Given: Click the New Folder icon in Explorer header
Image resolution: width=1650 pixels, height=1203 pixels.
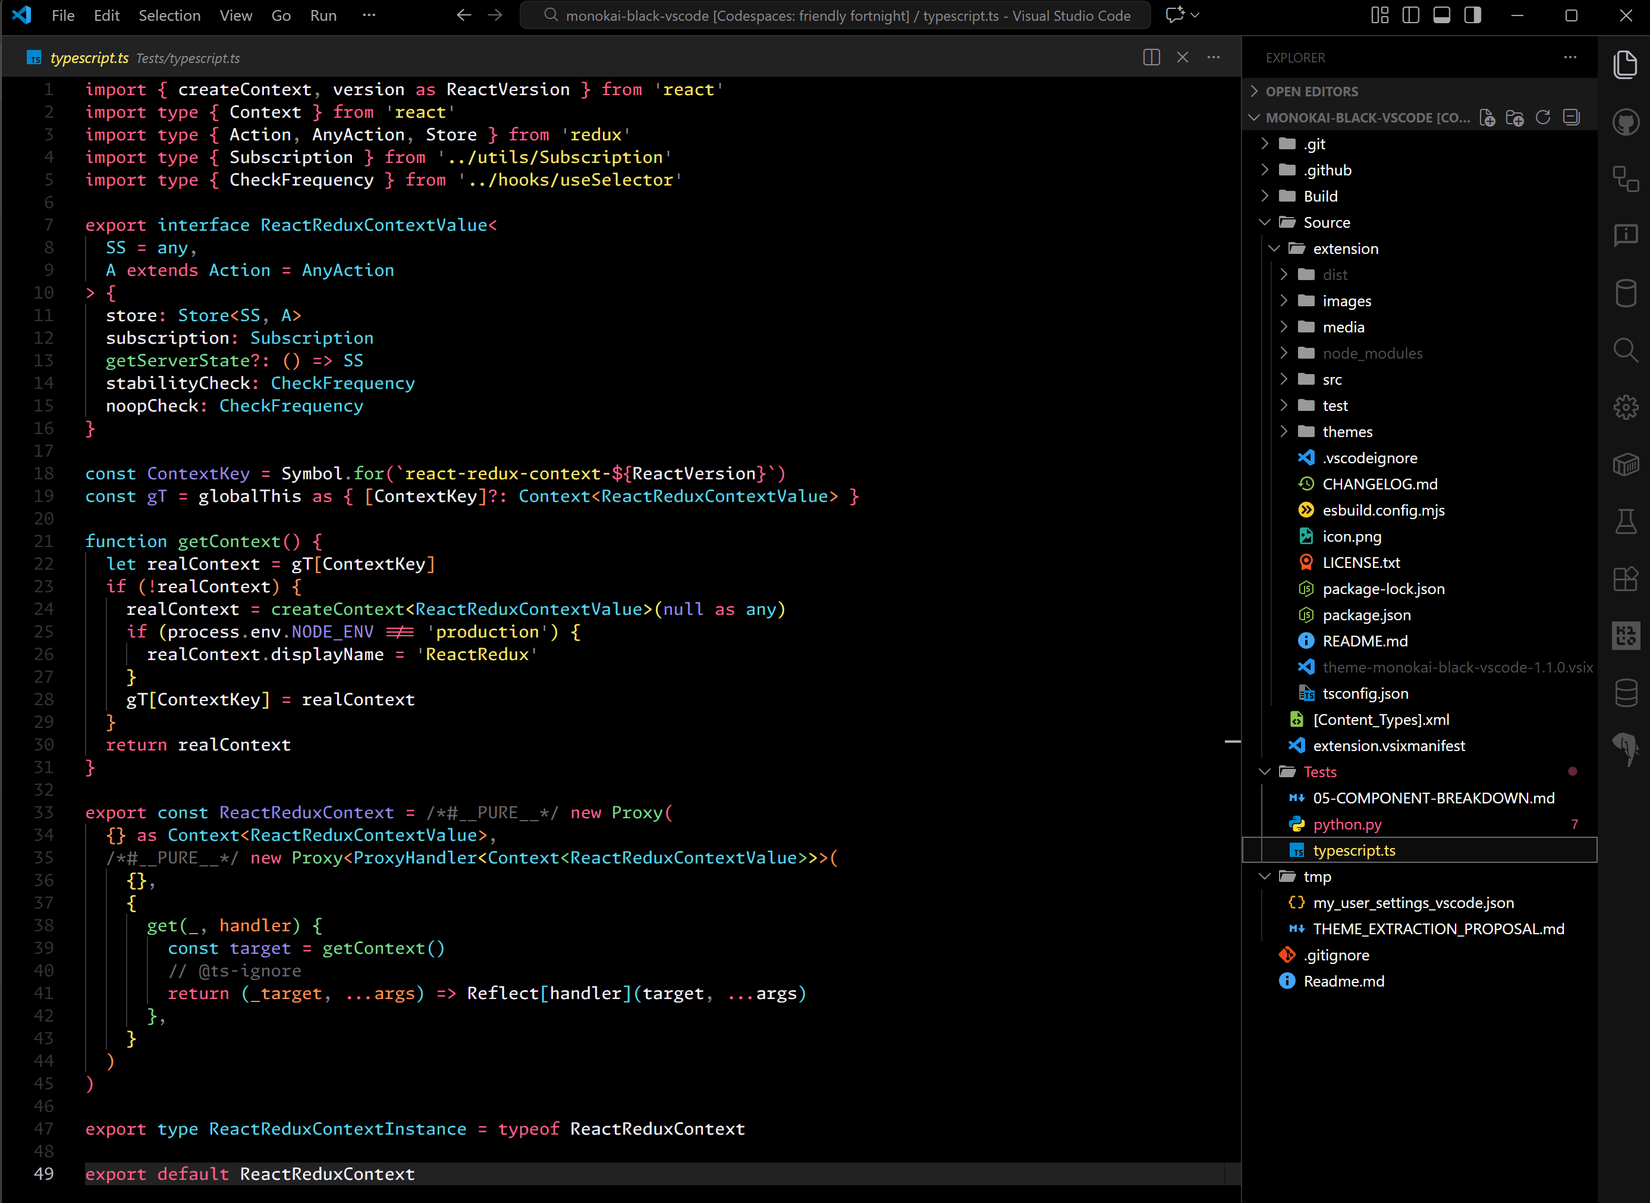Looking at the screenshot, I should tap(1516, 117).
